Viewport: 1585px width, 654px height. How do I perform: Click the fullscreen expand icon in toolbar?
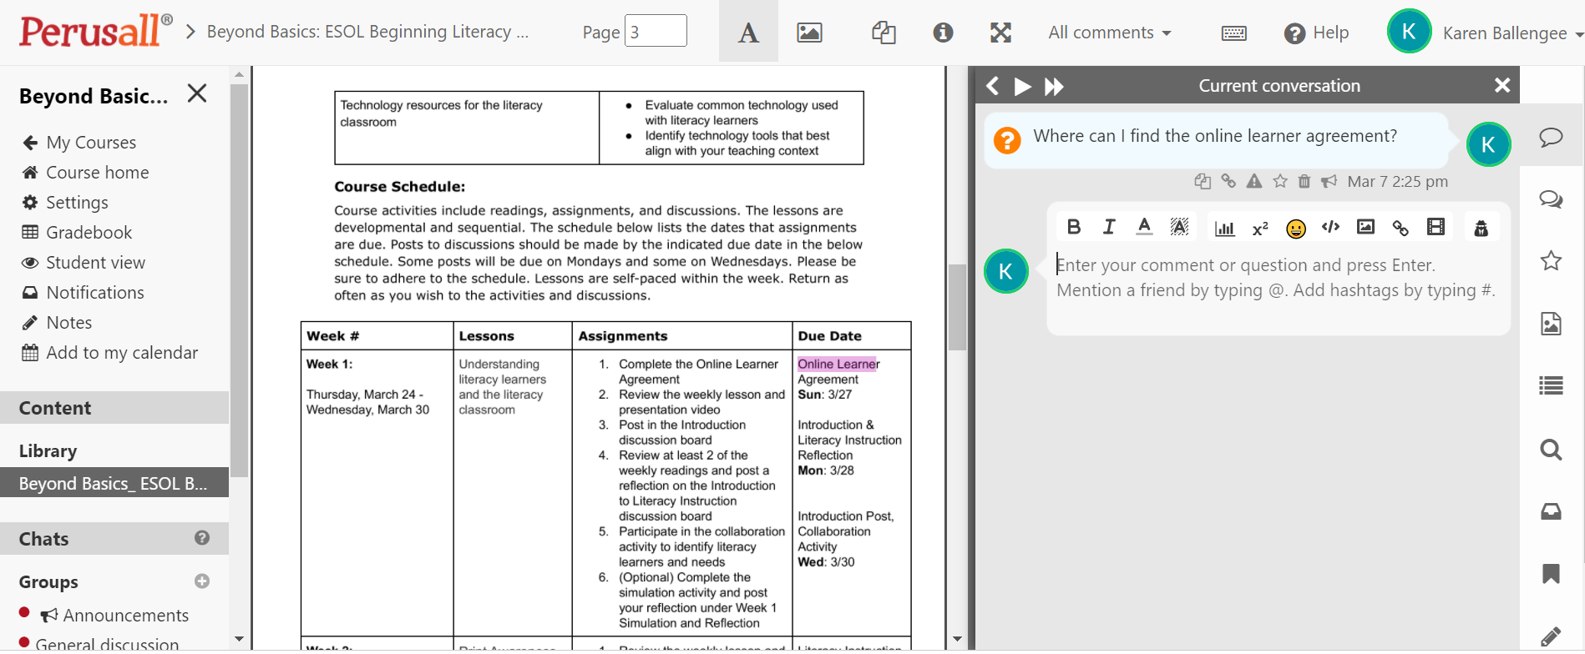pos(1000,33)
